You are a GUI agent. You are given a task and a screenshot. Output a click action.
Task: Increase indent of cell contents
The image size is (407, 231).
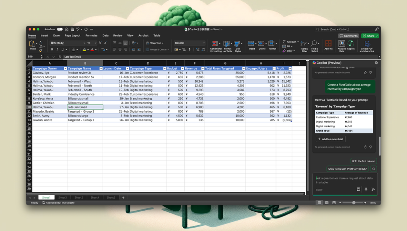tap(139, 50)
